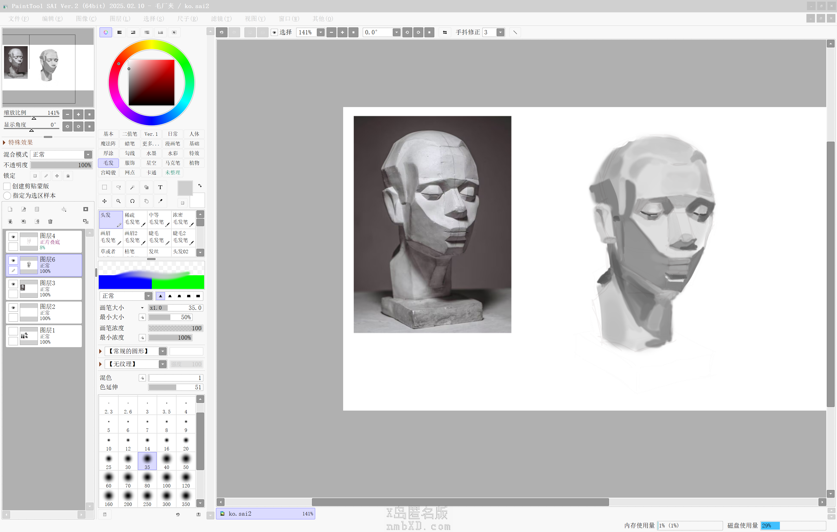This screenshot has width=837, height=532.
Task: Open the 滤镜(T) menu
Action: tap(221, 19)
